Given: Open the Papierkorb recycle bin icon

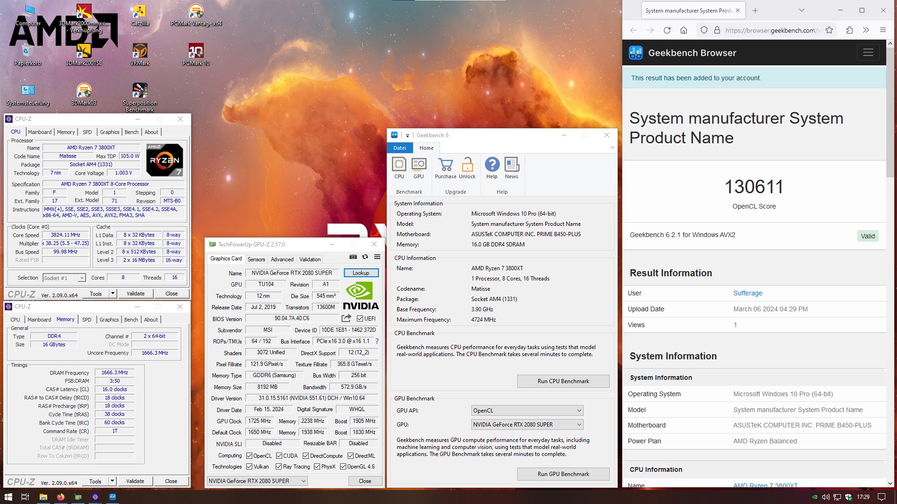Looking at the screenshot, I should click(28, 54).
